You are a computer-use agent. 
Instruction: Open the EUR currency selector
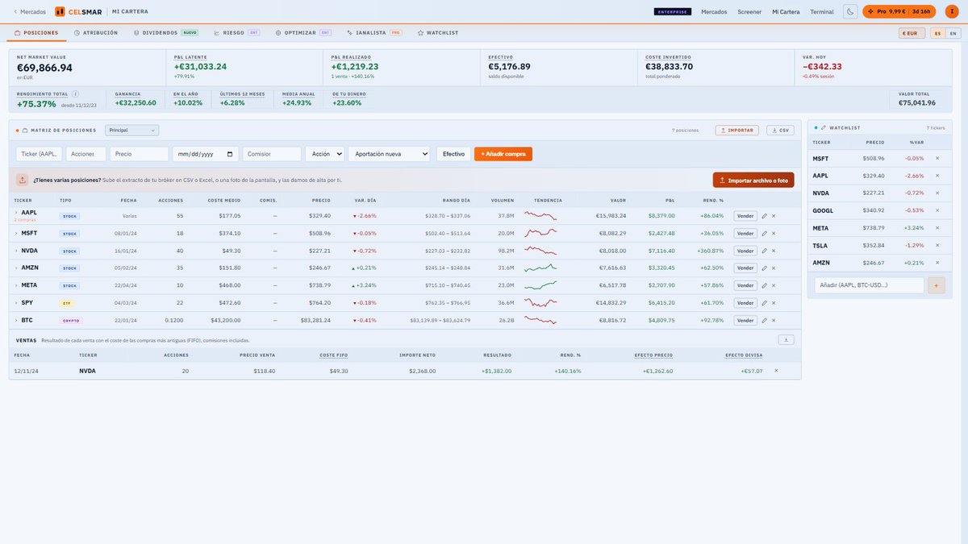point(912,33)
